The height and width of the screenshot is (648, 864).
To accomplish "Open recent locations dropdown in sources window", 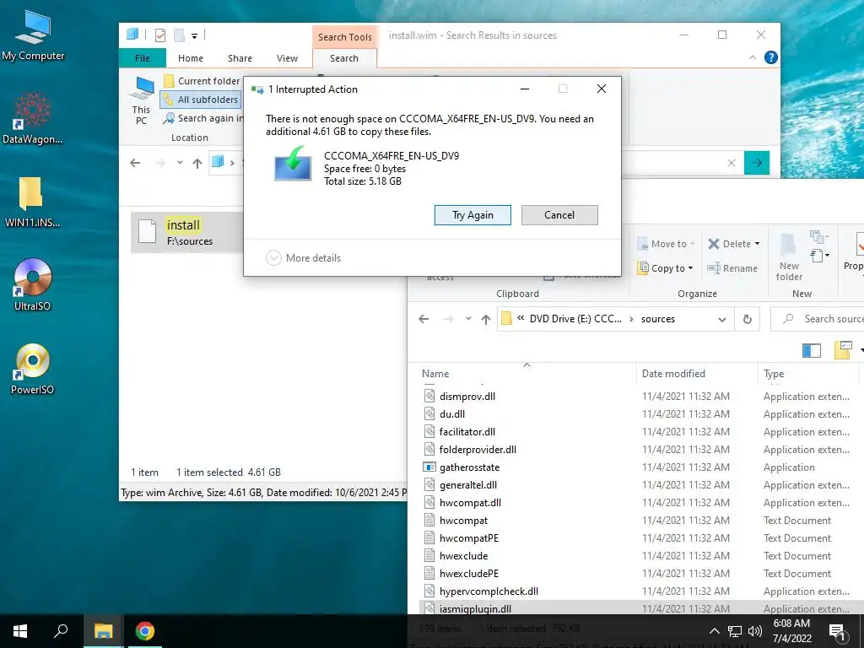I will (468, 319).
